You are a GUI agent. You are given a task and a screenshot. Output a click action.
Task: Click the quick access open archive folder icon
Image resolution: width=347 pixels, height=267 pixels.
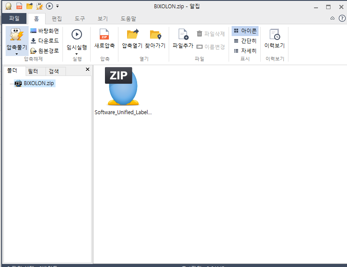click(29, 6)
